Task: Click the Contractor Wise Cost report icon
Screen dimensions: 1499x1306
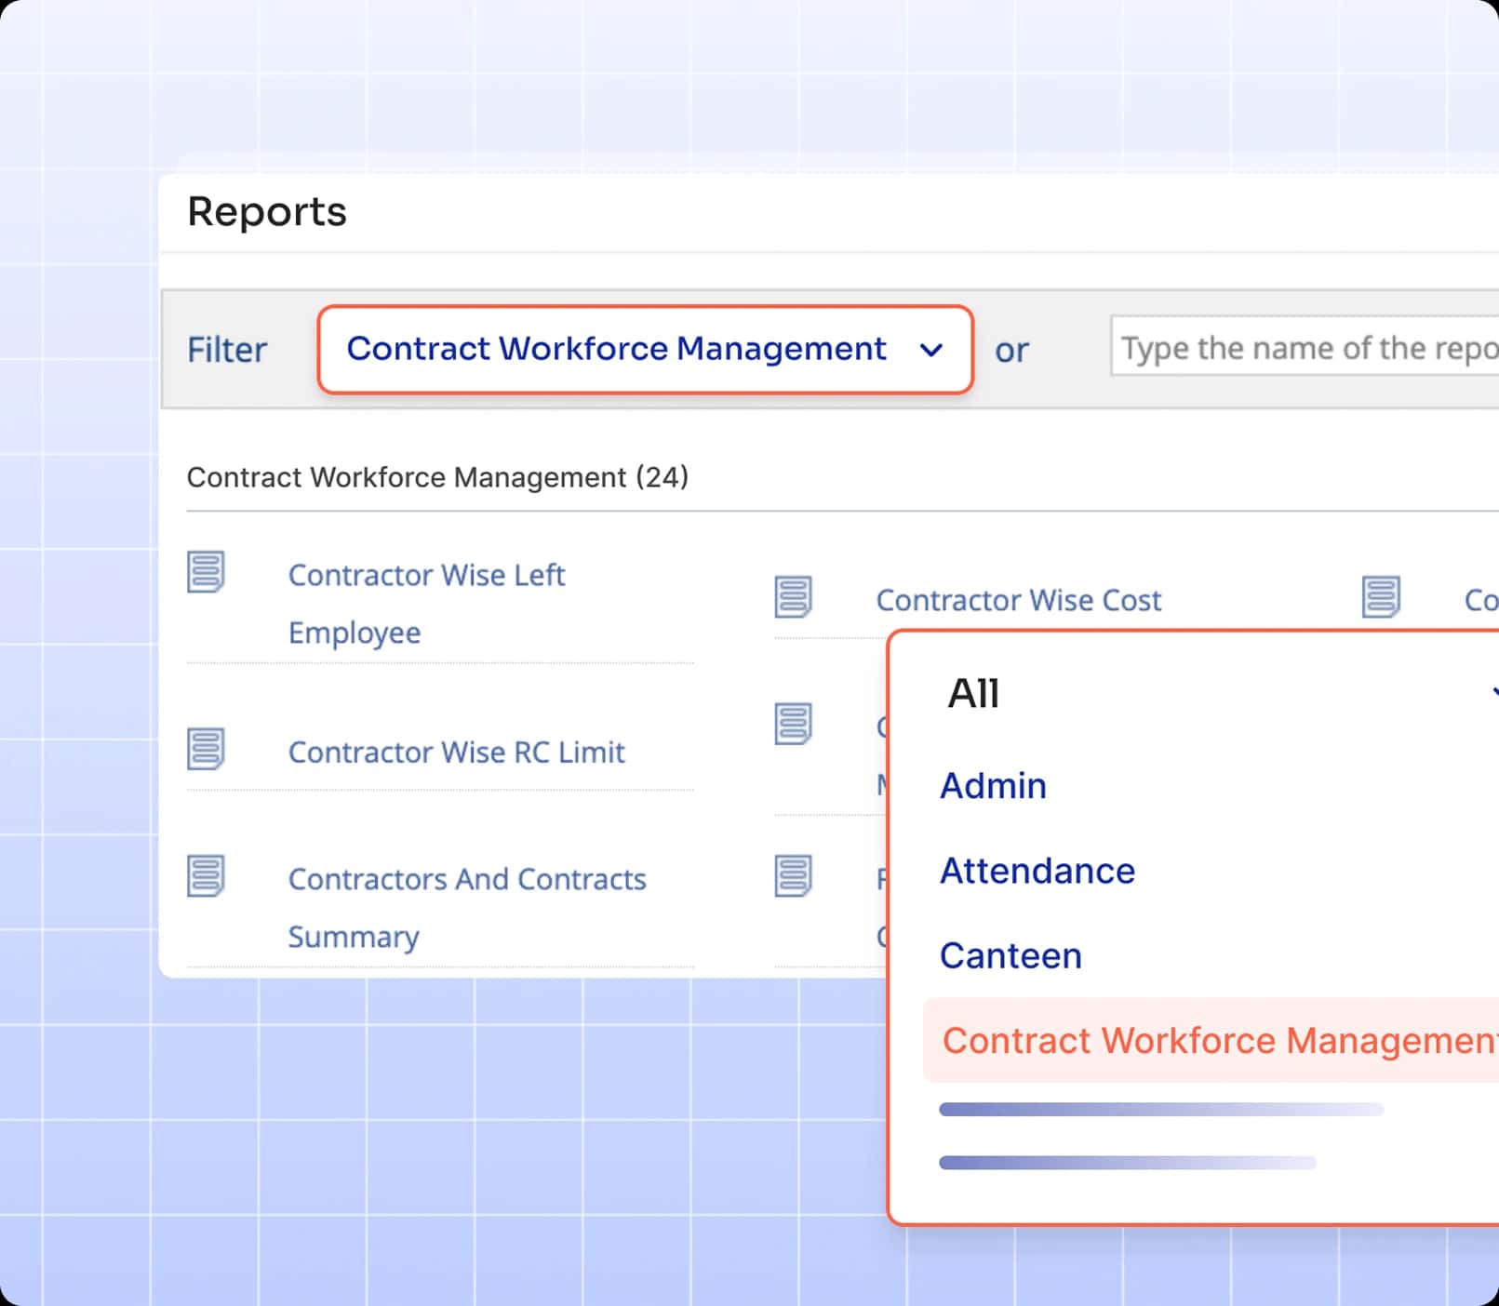Action: 793,598
